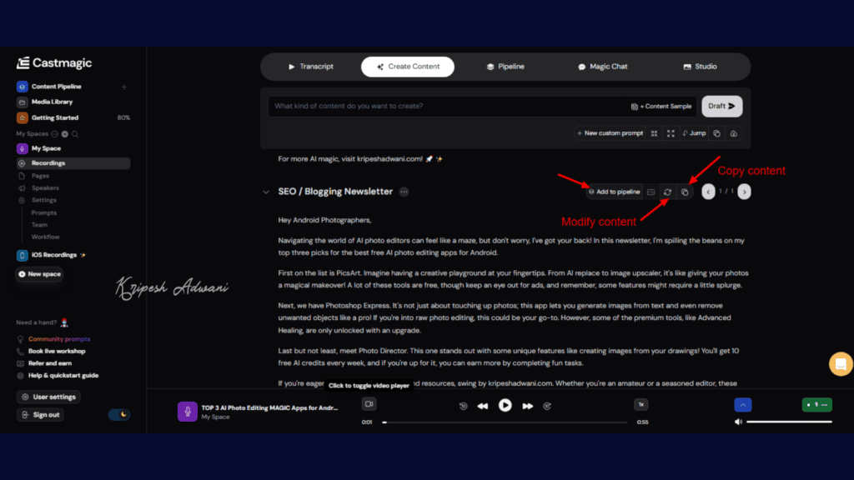Select the Add to pipeline icon button
The image size is (854, 480).
[x=615, y=192]
